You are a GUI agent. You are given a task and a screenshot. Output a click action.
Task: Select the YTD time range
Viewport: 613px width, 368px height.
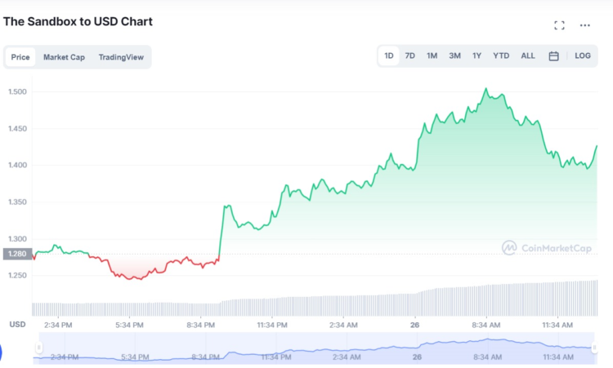click(x=501, y=55)
